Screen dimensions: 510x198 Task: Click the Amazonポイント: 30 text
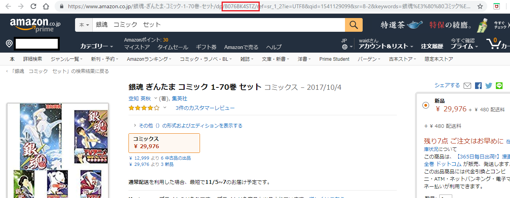pos(146,40)
